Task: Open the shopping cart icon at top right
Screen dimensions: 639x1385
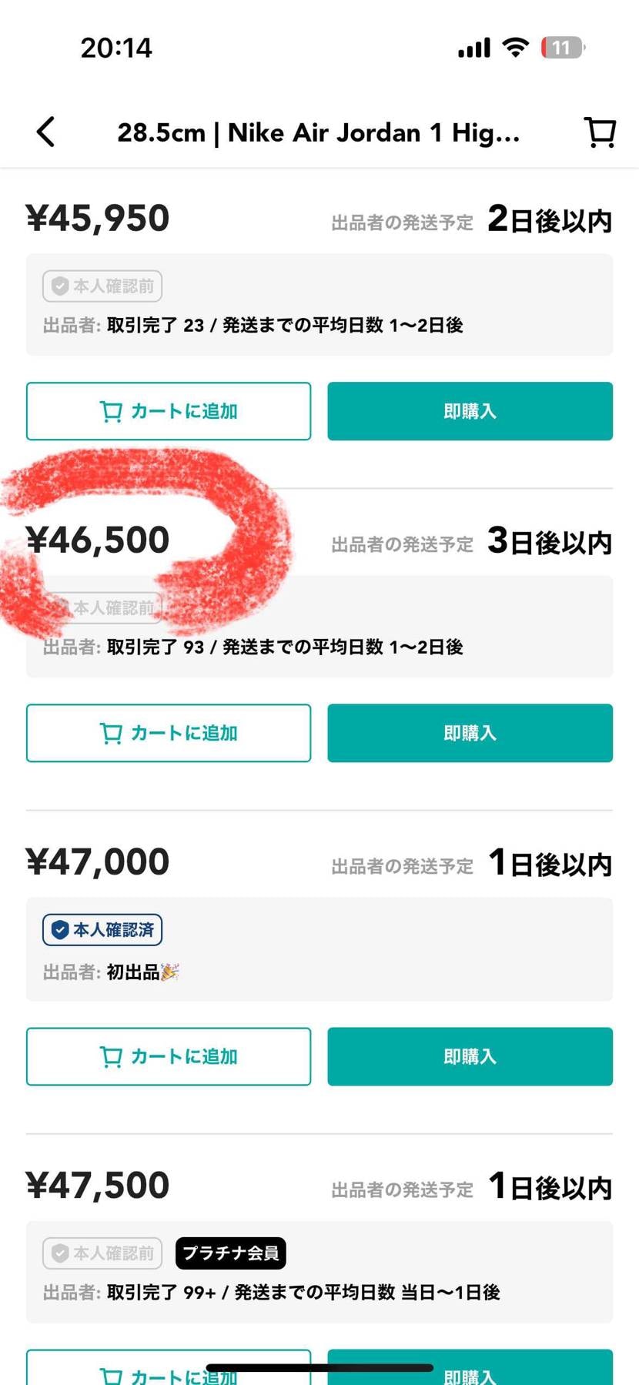Action: tap(600, 132)
